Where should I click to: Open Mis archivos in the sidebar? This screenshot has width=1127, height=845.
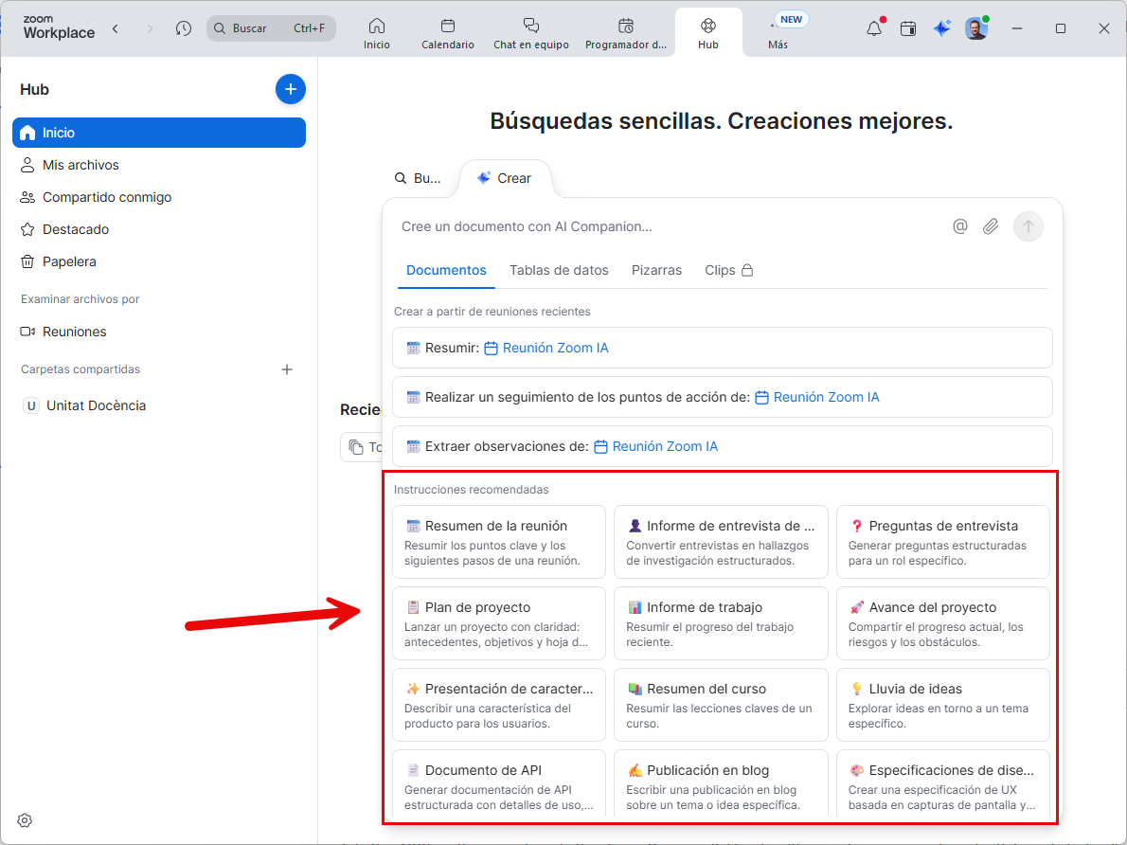tap(80, 165)
